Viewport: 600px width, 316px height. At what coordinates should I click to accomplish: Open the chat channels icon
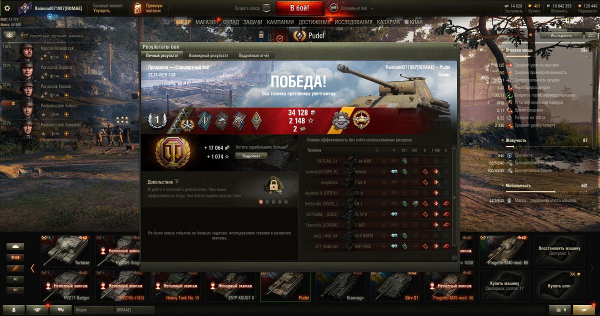pos(60,310)
